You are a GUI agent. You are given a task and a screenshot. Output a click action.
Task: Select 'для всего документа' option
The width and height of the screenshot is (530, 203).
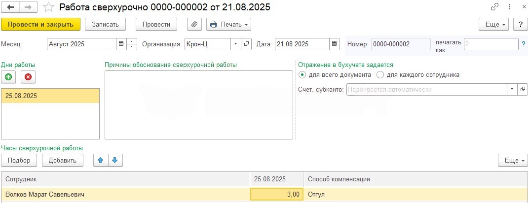302,75
